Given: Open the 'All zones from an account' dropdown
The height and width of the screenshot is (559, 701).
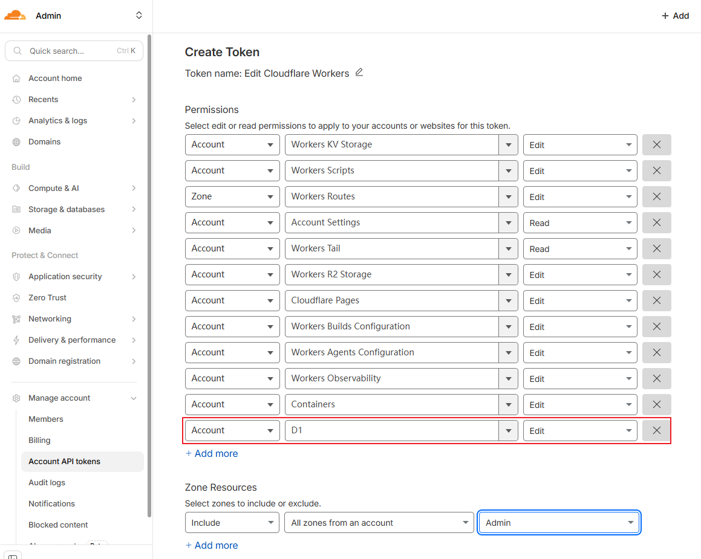Looking at the screenshot, I should 379,523.
